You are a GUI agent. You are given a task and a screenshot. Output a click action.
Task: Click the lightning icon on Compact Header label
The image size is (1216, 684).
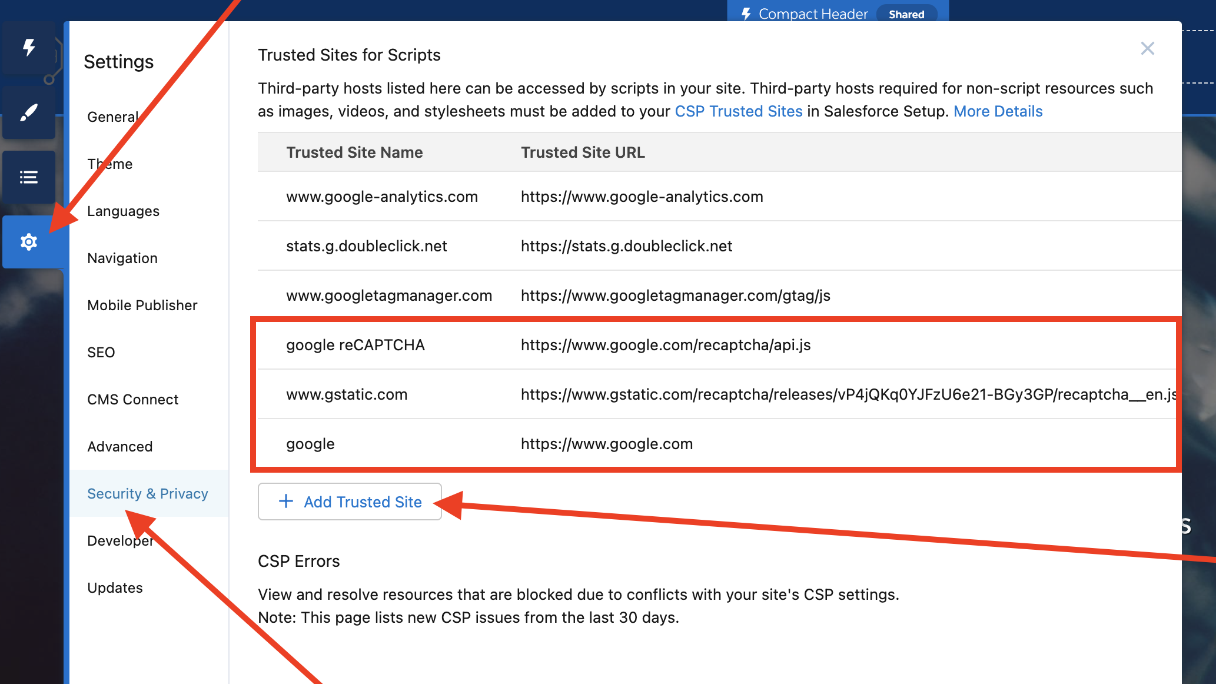tap(746, 14)
